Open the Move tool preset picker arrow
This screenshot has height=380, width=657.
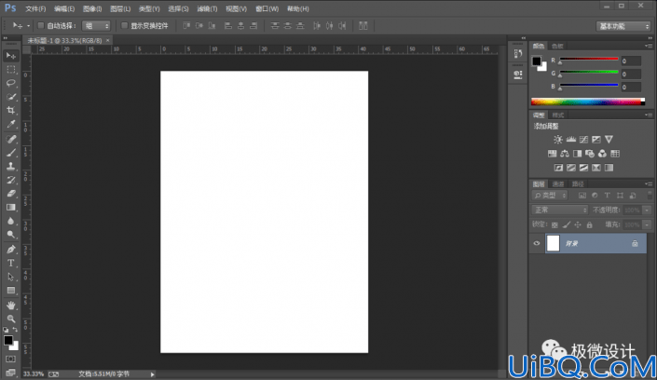tap(28, 26)
